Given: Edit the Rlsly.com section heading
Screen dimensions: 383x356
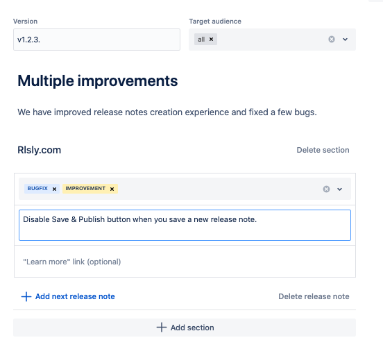Looking at the screenshot, I should [40, 150].
